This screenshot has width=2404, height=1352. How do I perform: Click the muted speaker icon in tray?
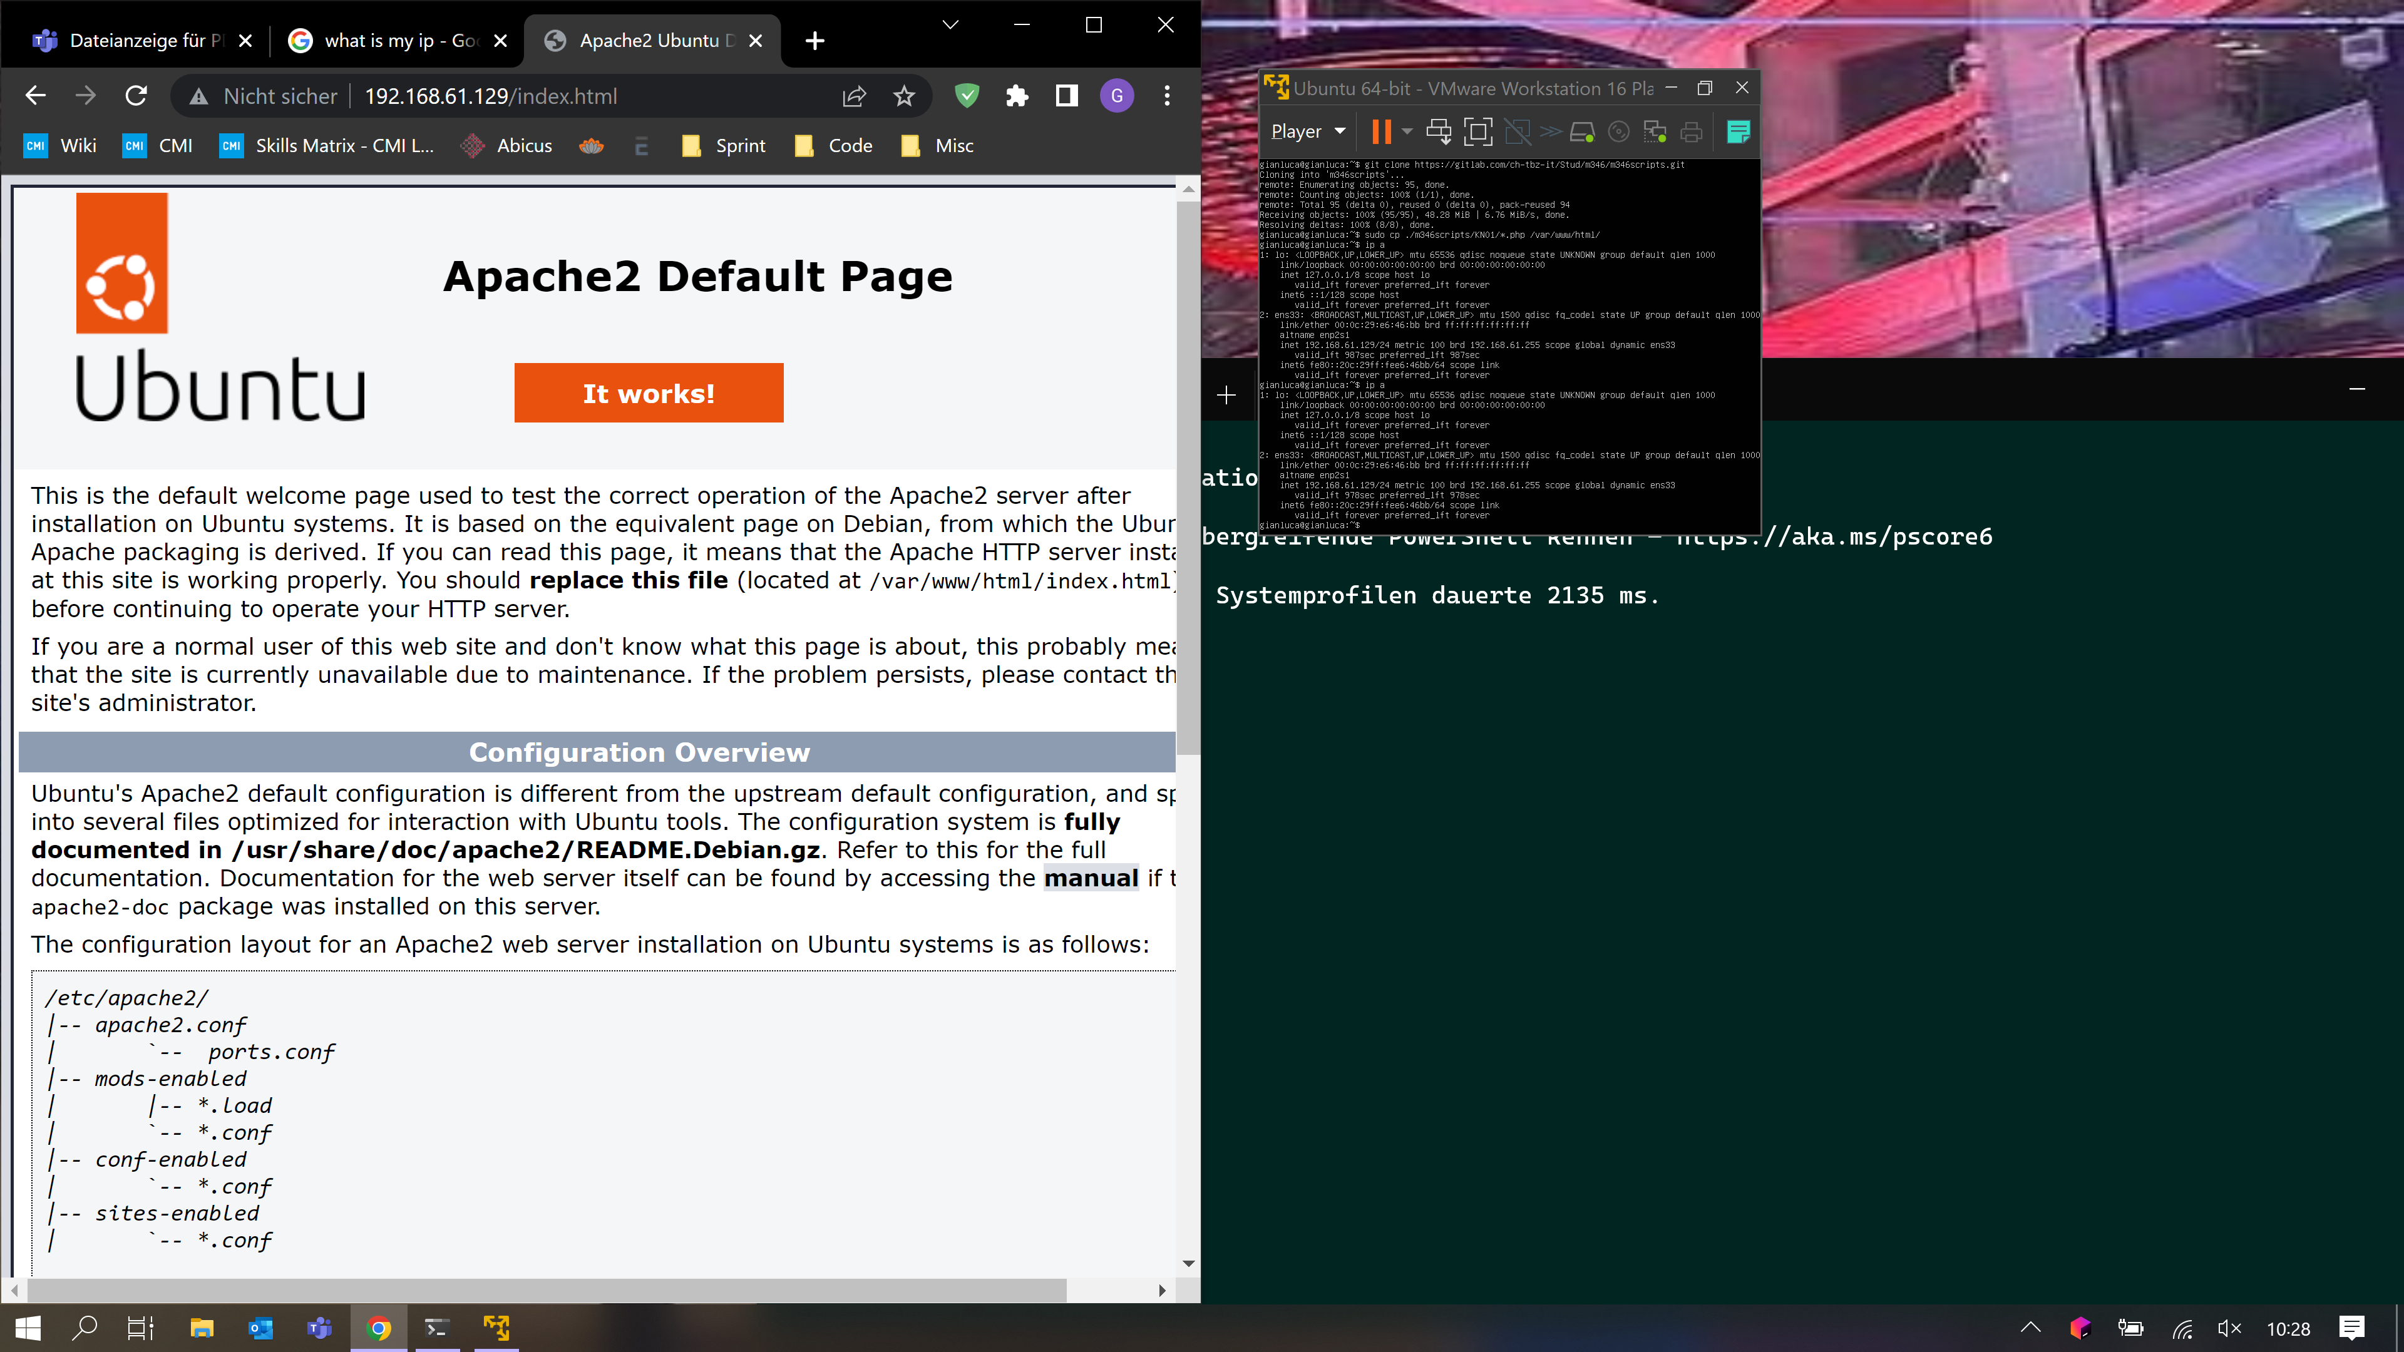pos(2229,1328)
